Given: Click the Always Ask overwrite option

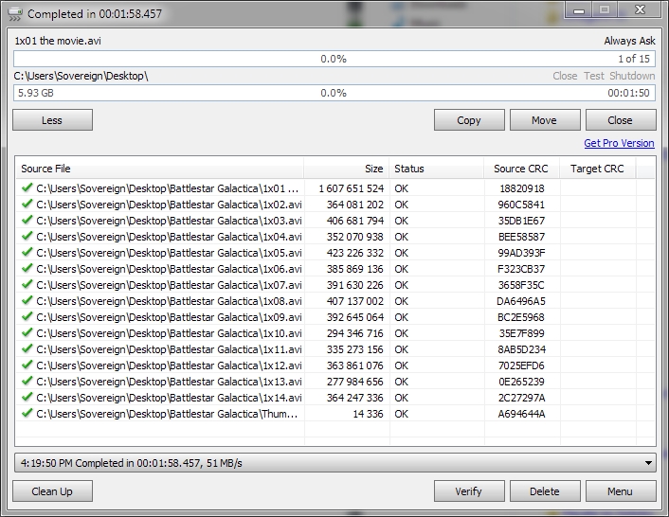Looking at the screenshot, I should coord(629,41).
